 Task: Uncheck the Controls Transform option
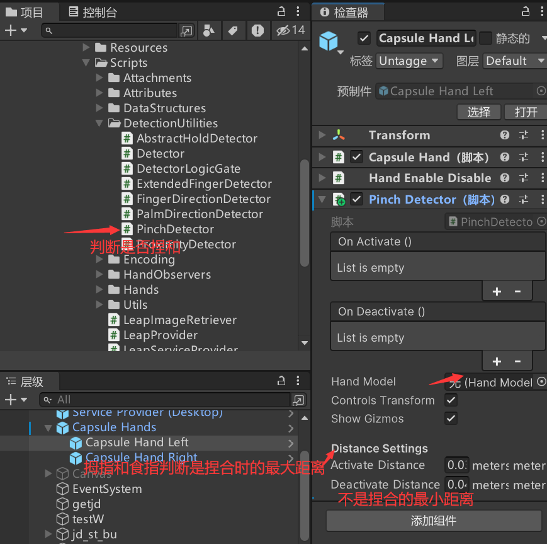point(451,400)
